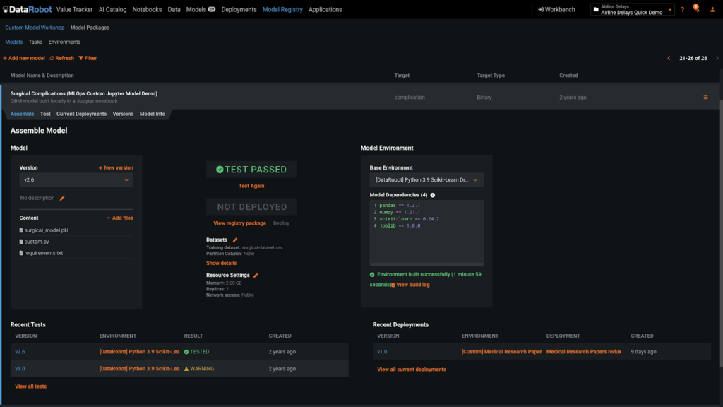
Task: Open the user account profile icon
Action: pyautogui.click(x=712, y=10)
